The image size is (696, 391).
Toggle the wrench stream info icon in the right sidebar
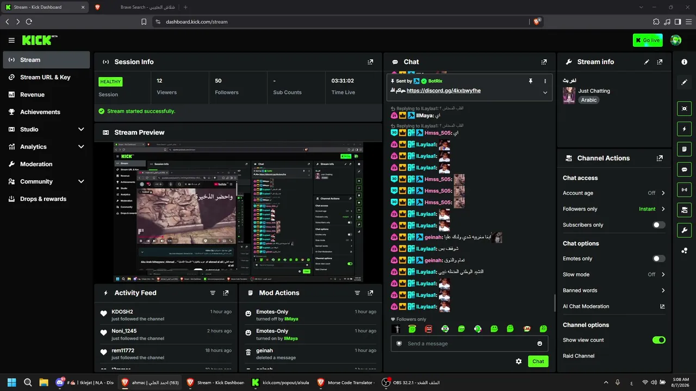coord(684,230)
